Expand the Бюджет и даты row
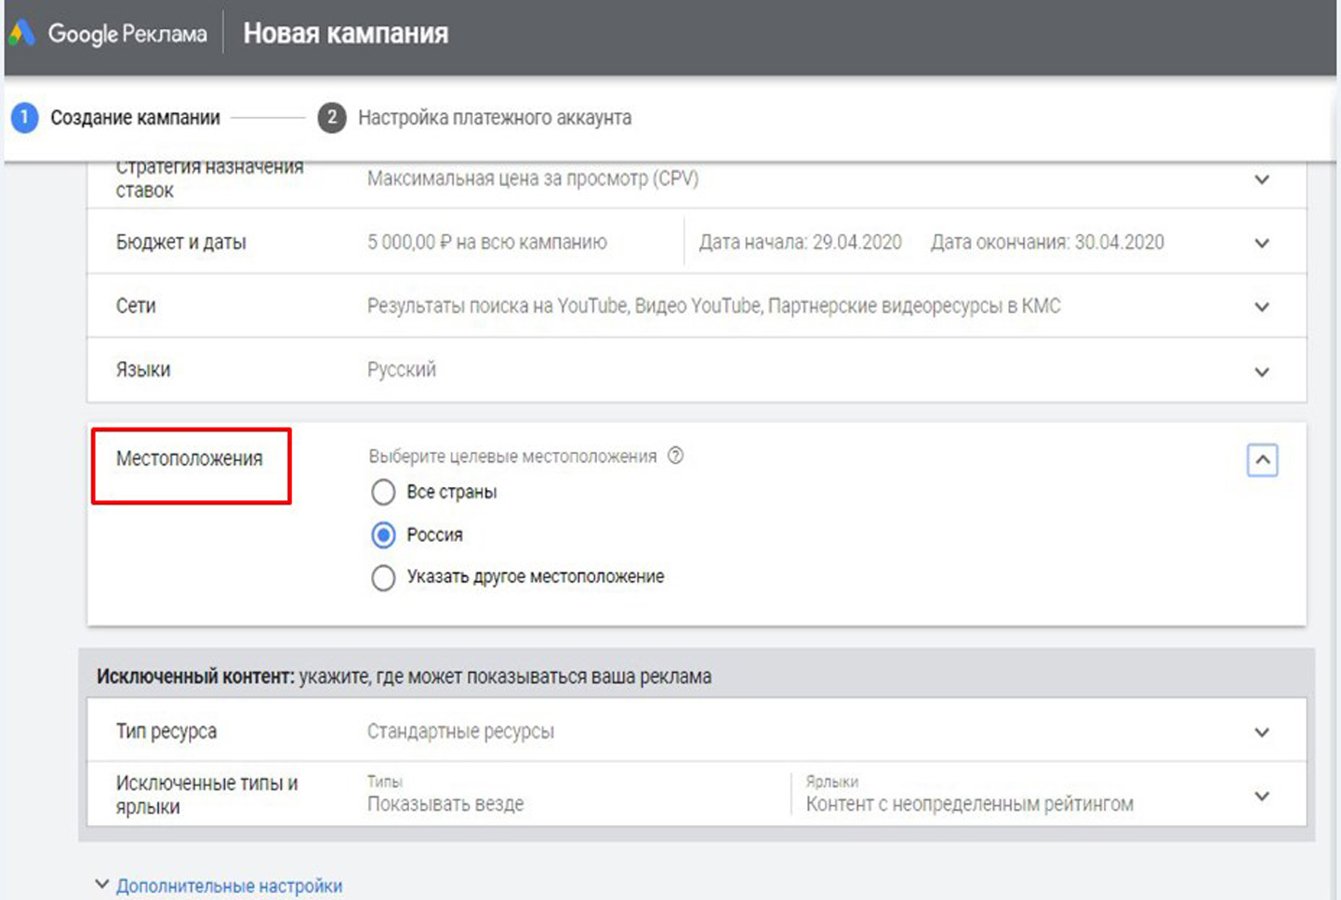 tap(1262, 244)
